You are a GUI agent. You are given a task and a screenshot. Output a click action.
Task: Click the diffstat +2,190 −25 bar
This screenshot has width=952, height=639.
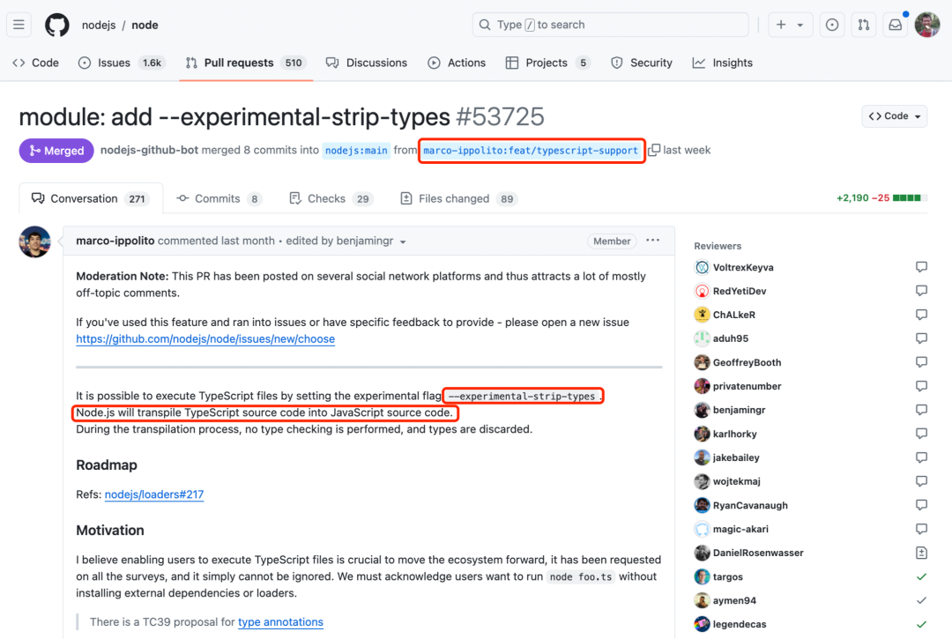[881, 197]
